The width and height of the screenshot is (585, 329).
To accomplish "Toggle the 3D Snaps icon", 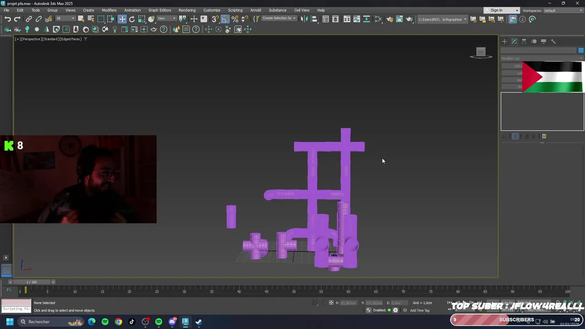I will [x=215, y=19].
